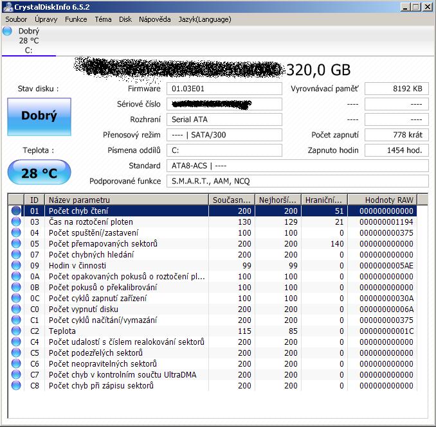The width and height of the screenshot is (436, 427).
Task: Open the Funkce menu
Action: pos(76,19)
